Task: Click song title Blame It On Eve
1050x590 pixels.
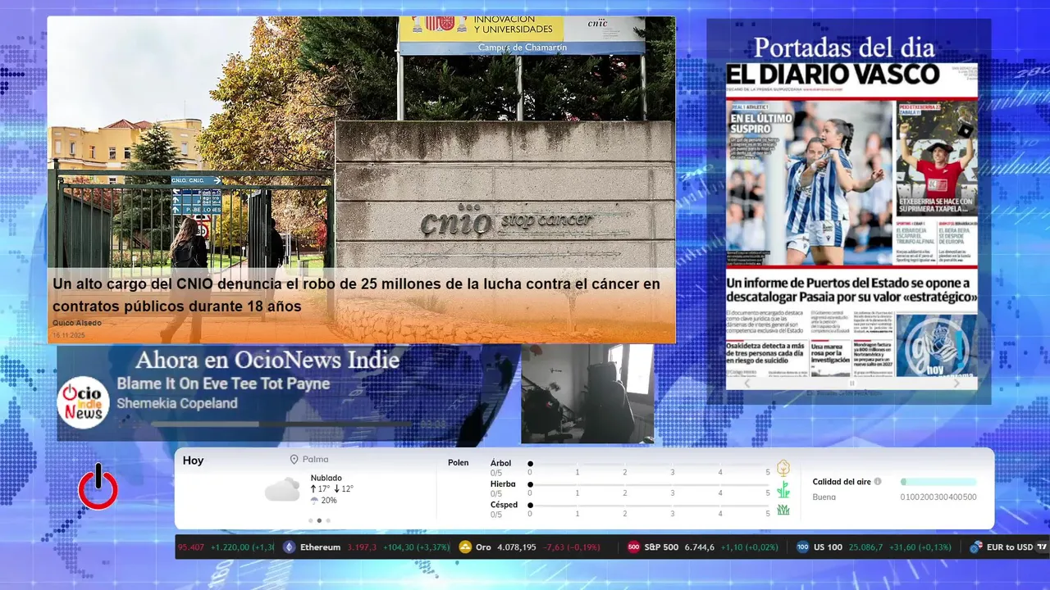Action: click(223, 383)
